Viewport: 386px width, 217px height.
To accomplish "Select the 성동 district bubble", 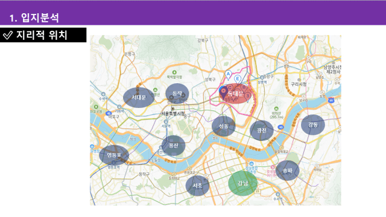I will coord(224,126).
